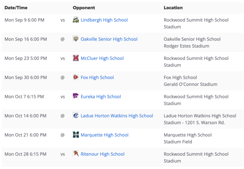Visit the Ritenour High School page

coord(103,154)
